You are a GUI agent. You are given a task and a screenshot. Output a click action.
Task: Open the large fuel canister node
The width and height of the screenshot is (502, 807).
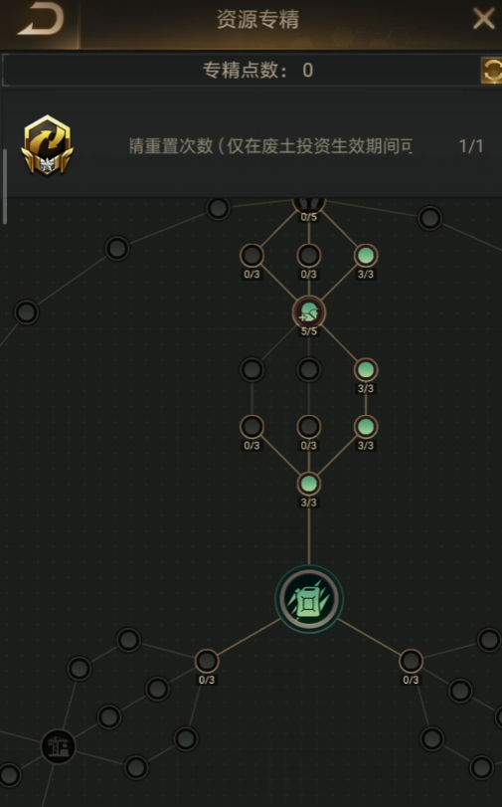(x=308, y=599)
